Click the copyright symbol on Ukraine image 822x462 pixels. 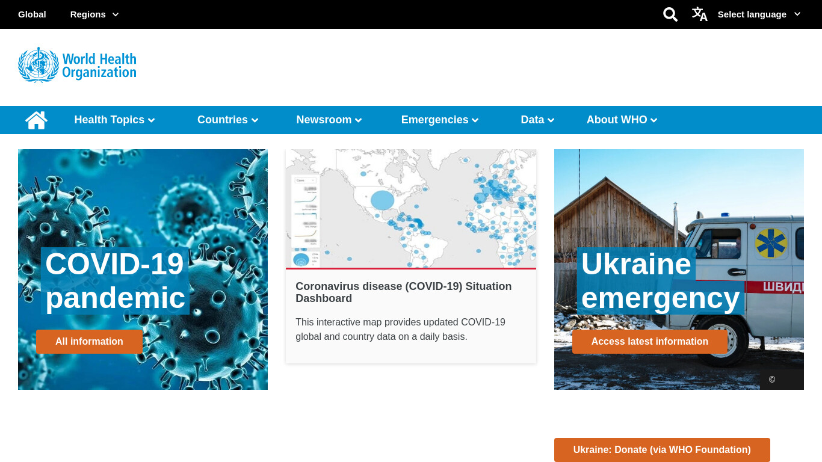click(x=772, y=380)
